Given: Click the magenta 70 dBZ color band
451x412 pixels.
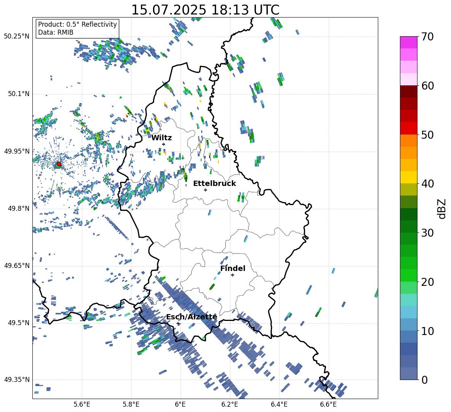Looking at the screenshot, I should pyautogui.click(x=408, y=42).
